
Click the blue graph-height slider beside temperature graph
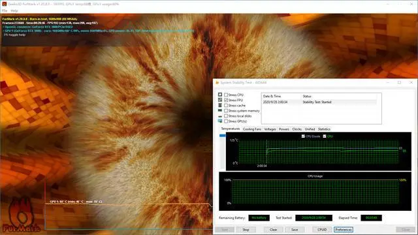tap(222, 136)
